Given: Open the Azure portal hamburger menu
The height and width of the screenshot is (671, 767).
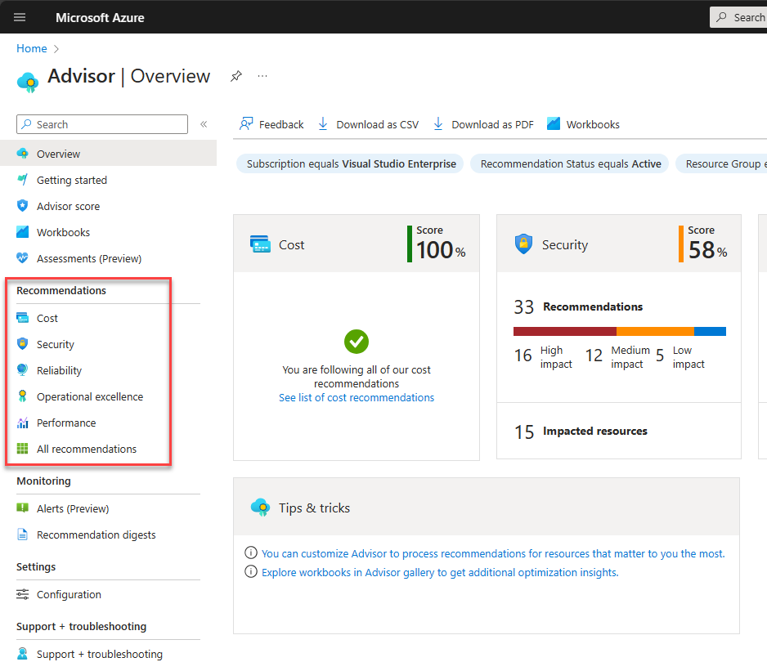Looking at the screenshot, I should tap(19, 16).
